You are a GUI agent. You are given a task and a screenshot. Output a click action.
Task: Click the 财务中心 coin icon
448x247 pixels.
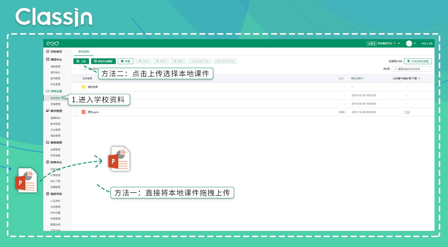click(48, 162)
